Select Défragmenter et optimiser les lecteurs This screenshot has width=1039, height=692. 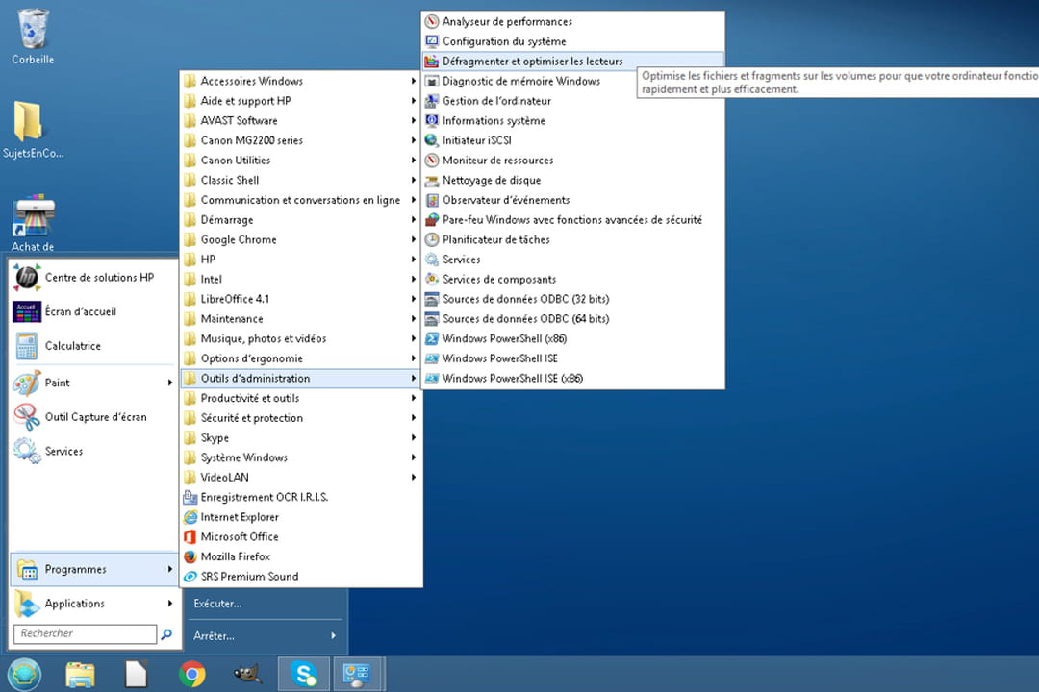tap(531, 62)
